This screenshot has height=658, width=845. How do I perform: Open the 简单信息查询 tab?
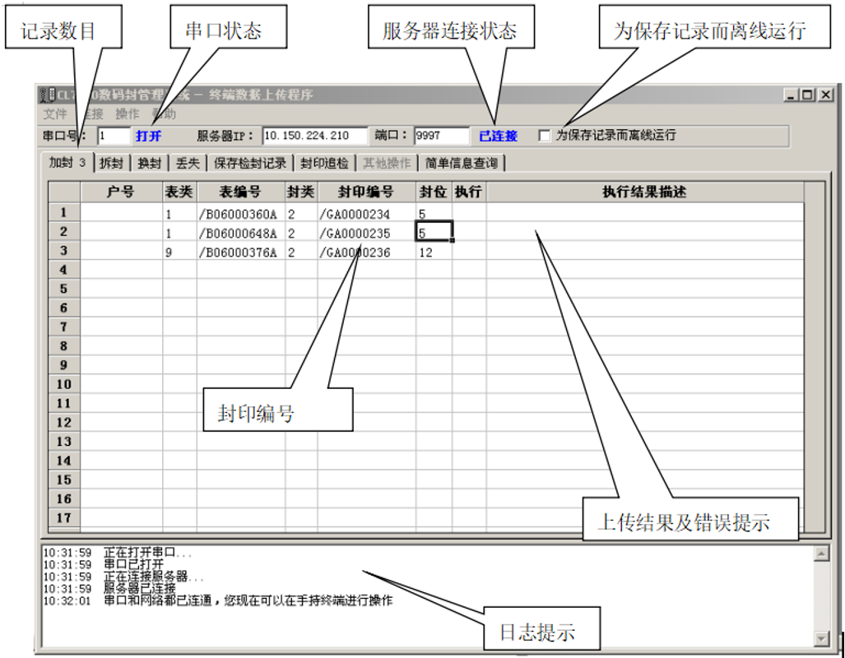tap(462, 163)
